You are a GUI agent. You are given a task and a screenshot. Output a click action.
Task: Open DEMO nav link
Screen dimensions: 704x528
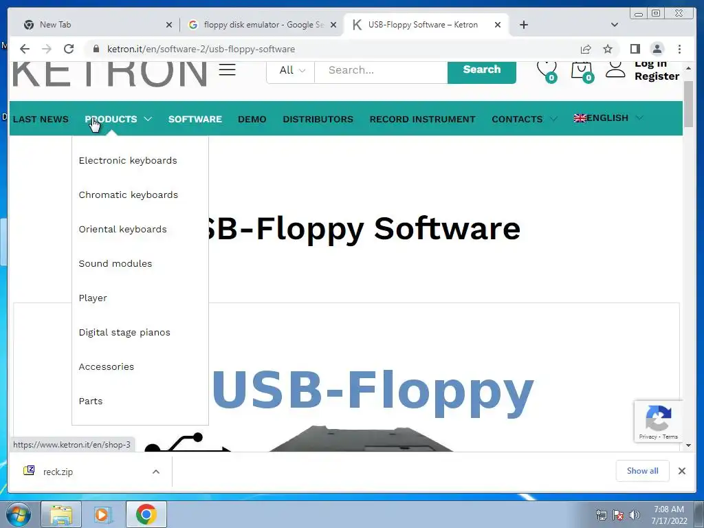[252, 119]
